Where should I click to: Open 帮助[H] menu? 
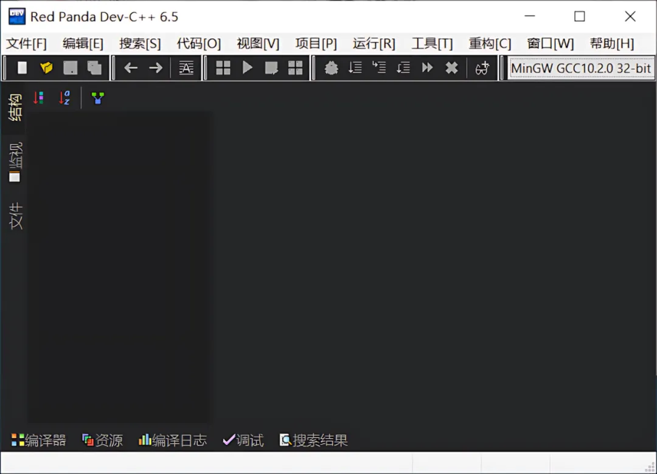click(x=612, y=44)
